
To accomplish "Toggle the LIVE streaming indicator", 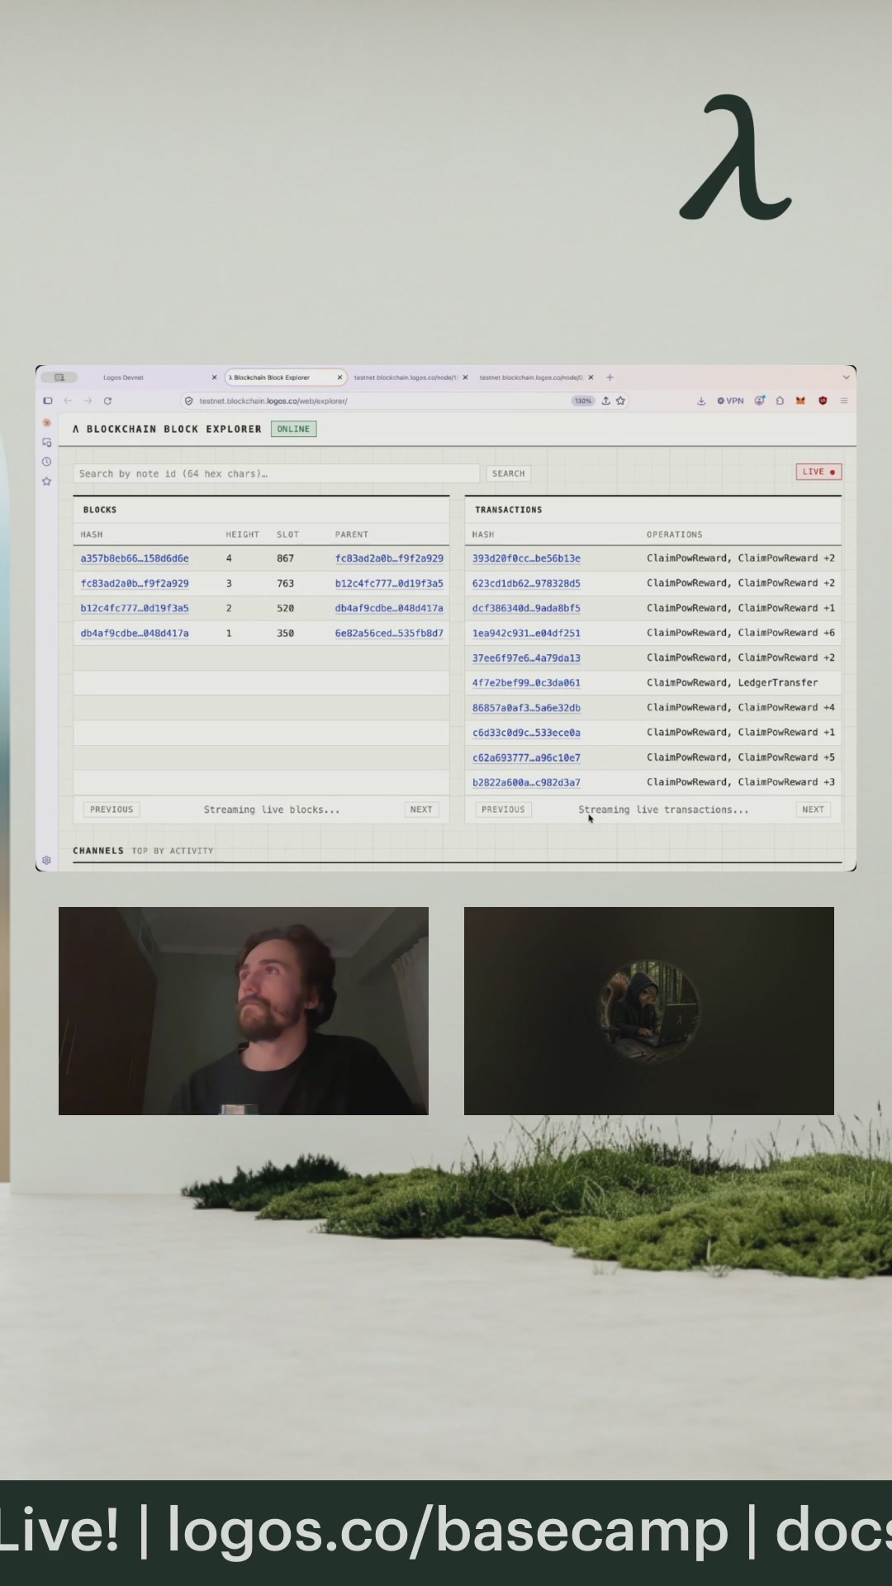I will 818,472.
